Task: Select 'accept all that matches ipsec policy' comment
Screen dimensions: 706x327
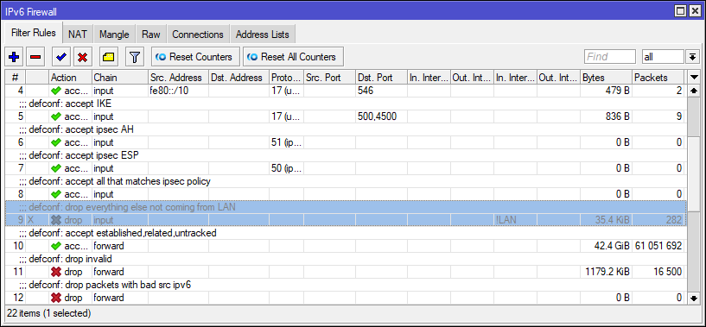Action: click(346, 181)
